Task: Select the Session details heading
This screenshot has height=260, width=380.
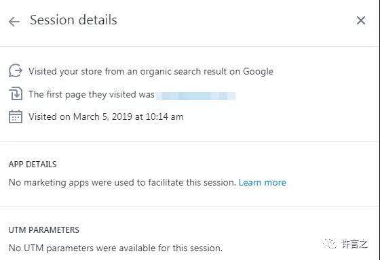Action: (73, 20)
